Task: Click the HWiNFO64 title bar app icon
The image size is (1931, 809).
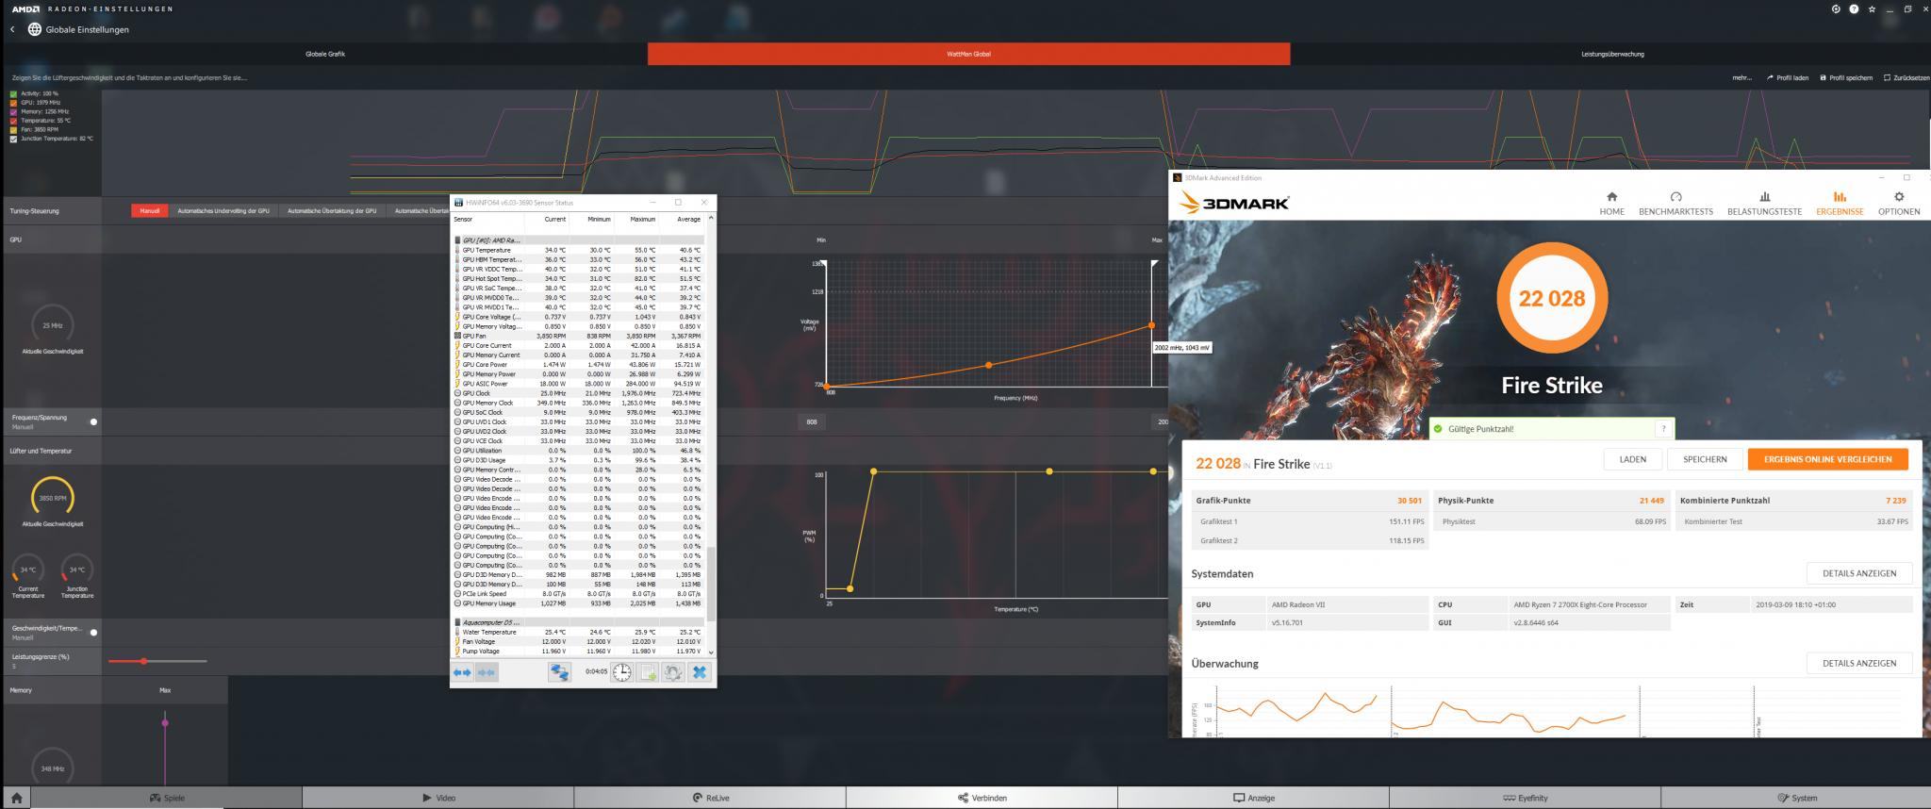Action: coord(458,203)
